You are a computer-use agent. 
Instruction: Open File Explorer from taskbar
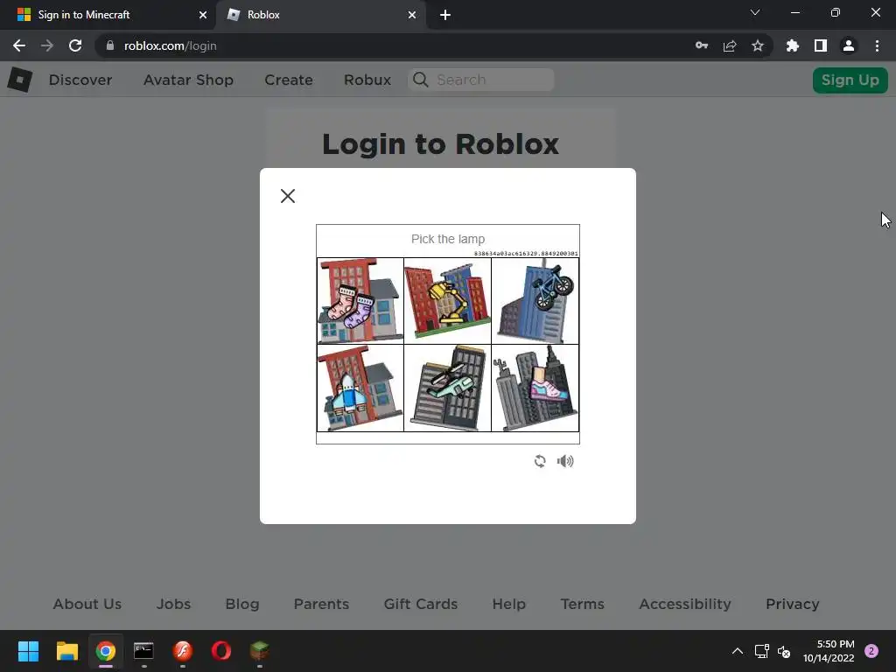[66, 651]
